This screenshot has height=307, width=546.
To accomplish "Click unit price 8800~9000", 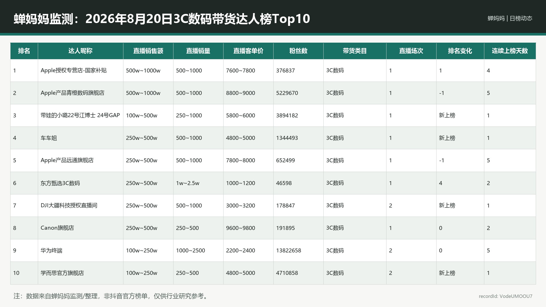I will 241,93.
